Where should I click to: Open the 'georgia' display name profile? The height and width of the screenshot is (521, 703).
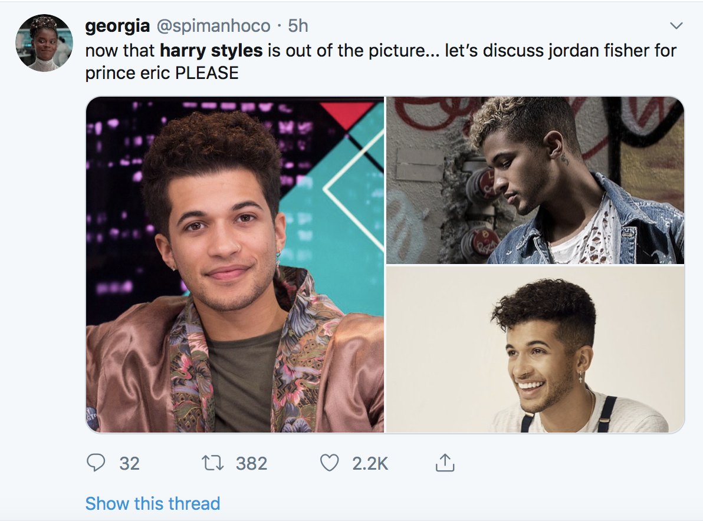coord(117,26)
